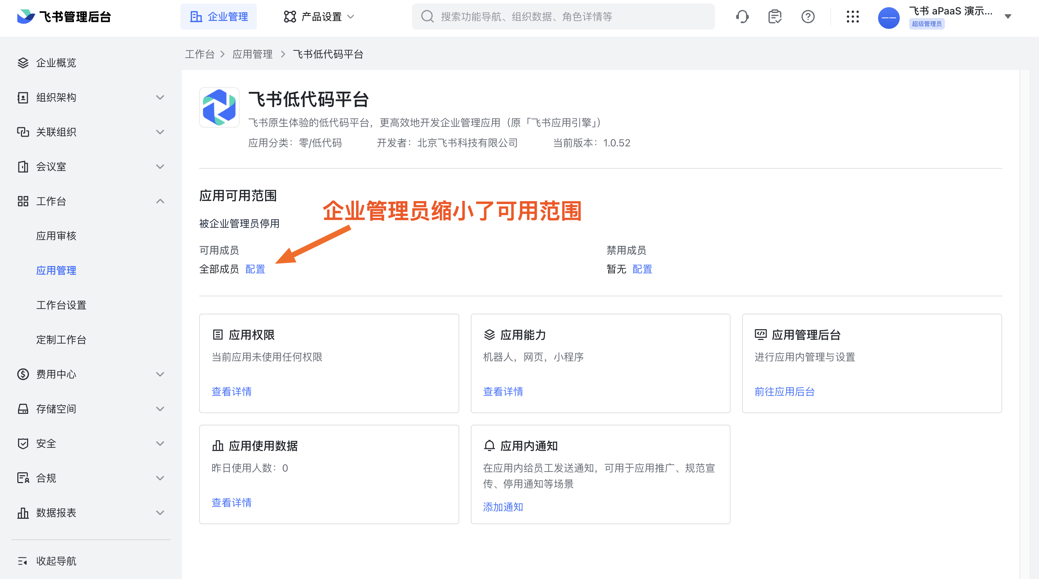Select 应用管理 in the sidebar
The width and height of the screenshot is (1039, 579).
coord(56,270)
